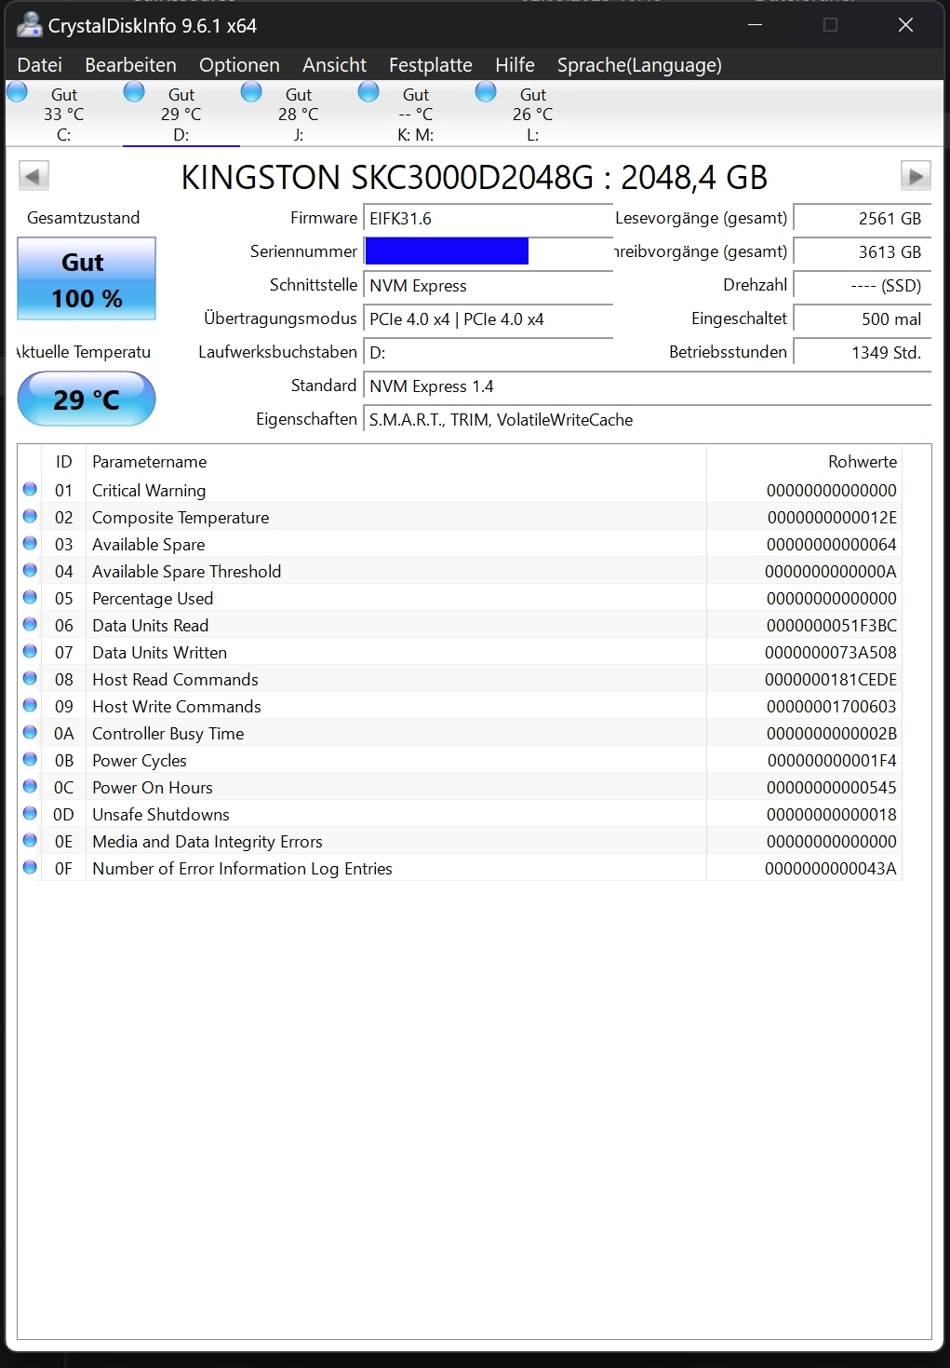The image size is (950, 1368).
Task: Click status orb of Host Read Commands row
Action: 30,678
